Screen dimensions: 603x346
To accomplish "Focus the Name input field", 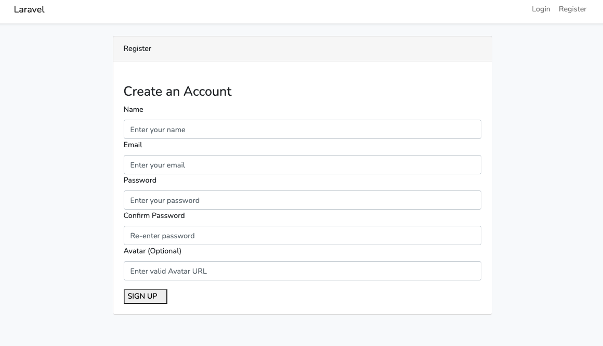I will [x=302, y=130].
